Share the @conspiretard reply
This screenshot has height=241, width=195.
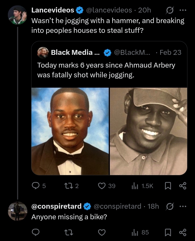183,232
